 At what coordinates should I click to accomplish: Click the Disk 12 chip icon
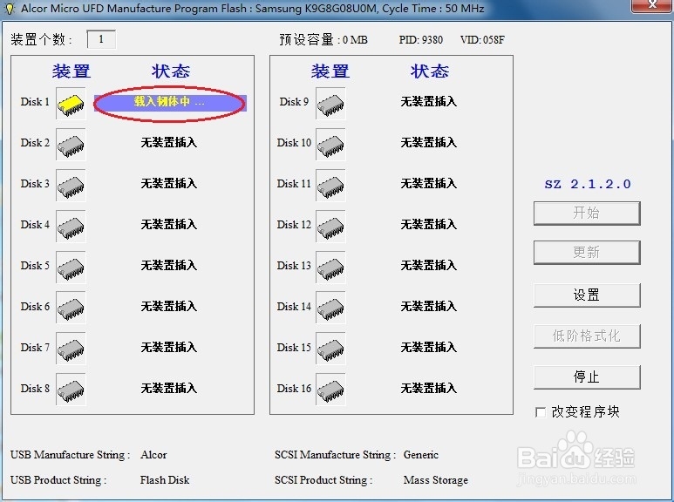pyautogui.click(x=330, y=227)
